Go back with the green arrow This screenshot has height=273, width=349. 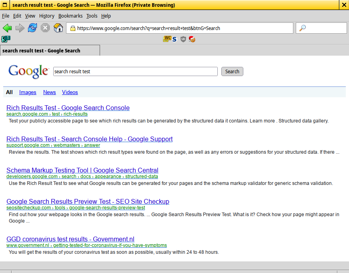coord(7,28)
